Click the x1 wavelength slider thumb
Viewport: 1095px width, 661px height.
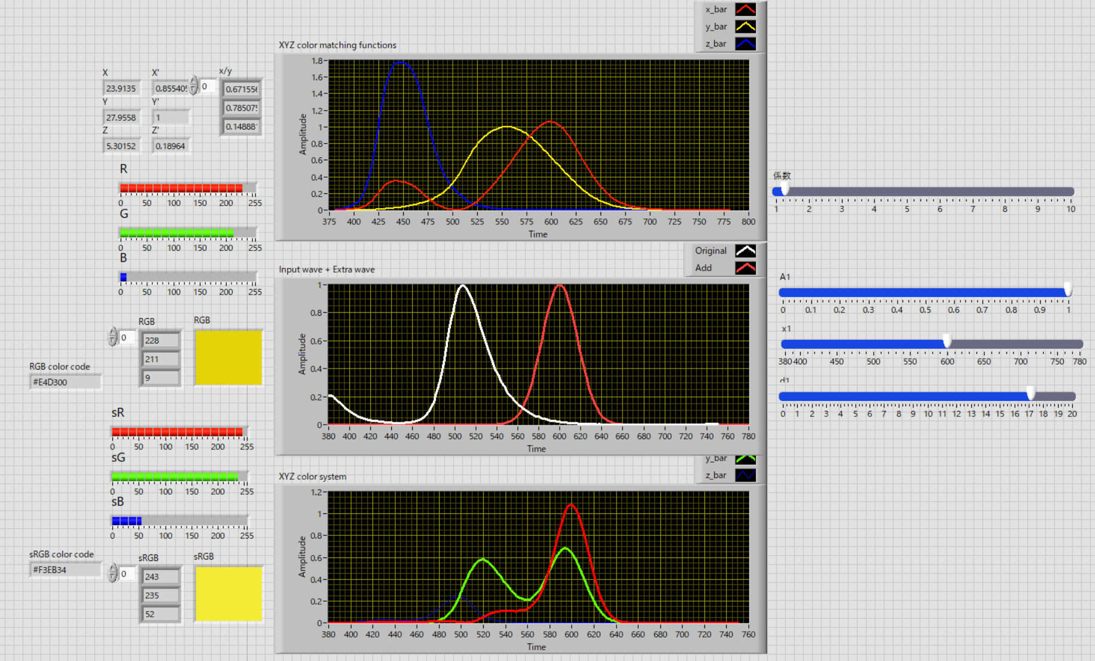pos(947,343)
